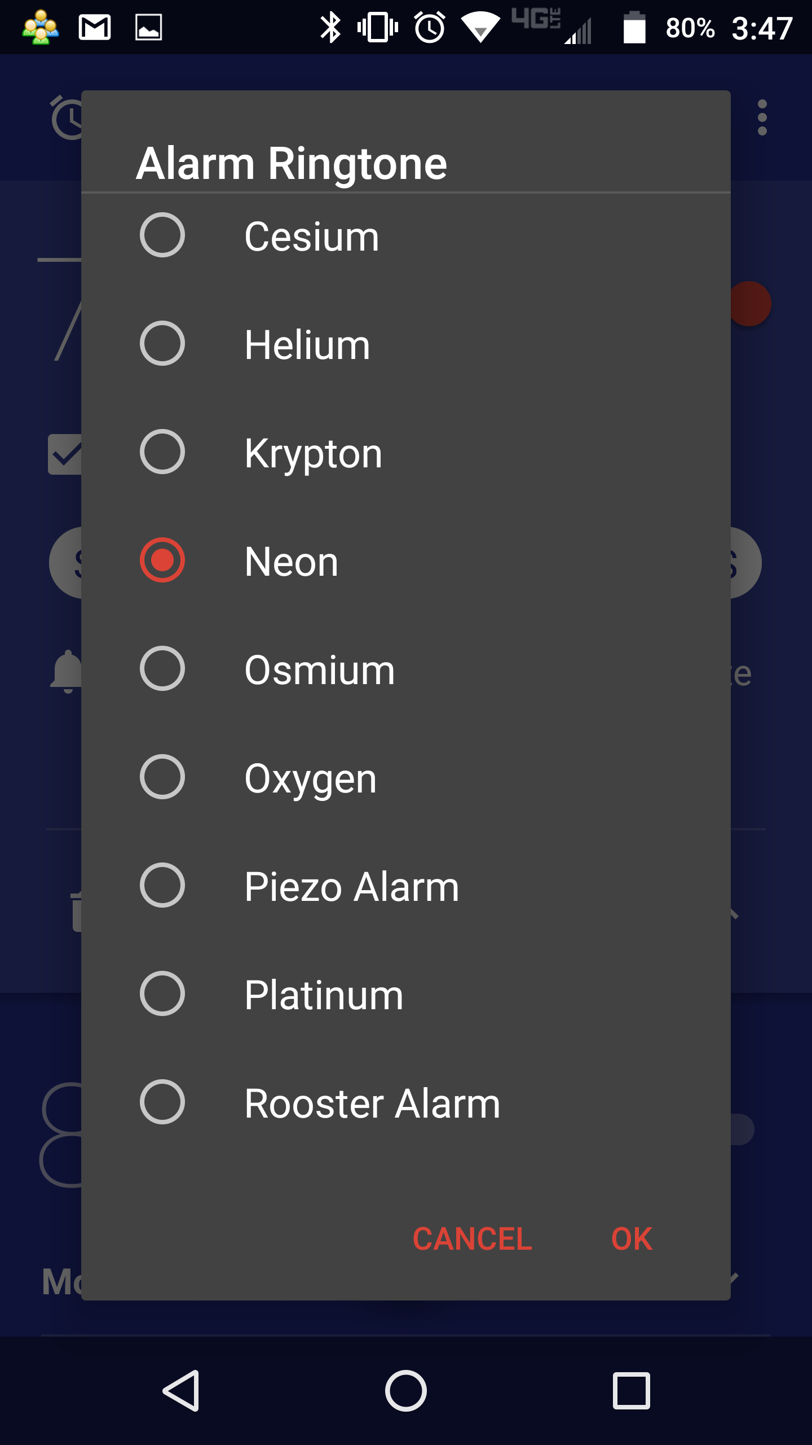Select the Cesium ringtone radio button
The image size is (812, 1445).
(x=162, y=235)
